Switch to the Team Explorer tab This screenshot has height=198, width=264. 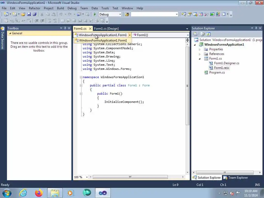pos(236,178)
